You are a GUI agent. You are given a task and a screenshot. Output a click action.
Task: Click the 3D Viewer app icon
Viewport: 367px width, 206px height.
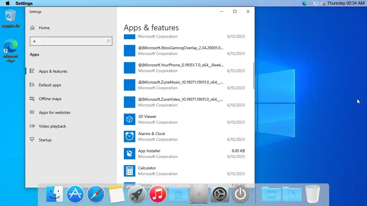point(130,119)
